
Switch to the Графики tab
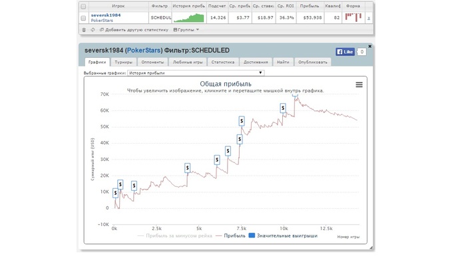pyautogui.click(x=97, y=62)
